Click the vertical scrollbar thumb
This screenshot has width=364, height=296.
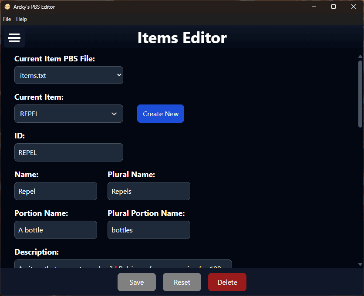(x=360, y=94)
